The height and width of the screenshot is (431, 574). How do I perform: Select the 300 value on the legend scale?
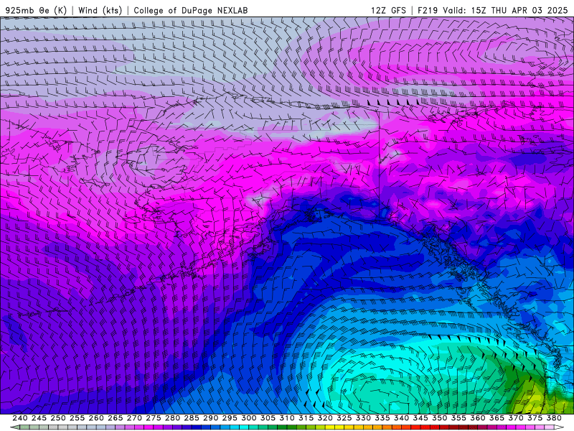(248, 418)
